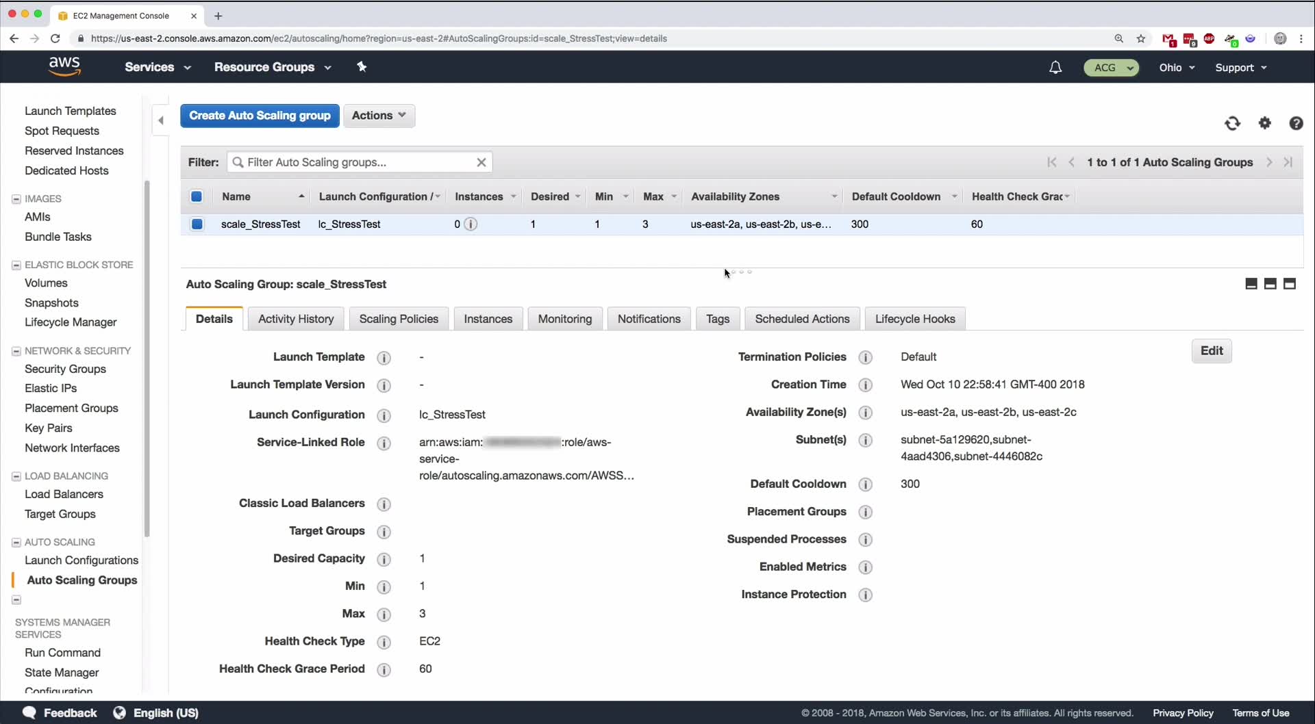
Task: Sort table by Name column header
Action: [x=262, y=196]
